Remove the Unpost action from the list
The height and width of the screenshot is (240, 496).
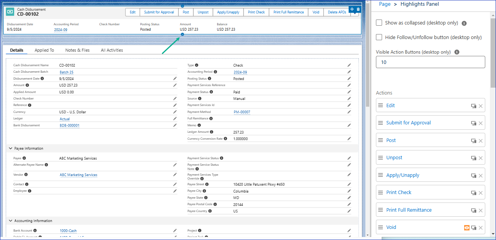481,158
